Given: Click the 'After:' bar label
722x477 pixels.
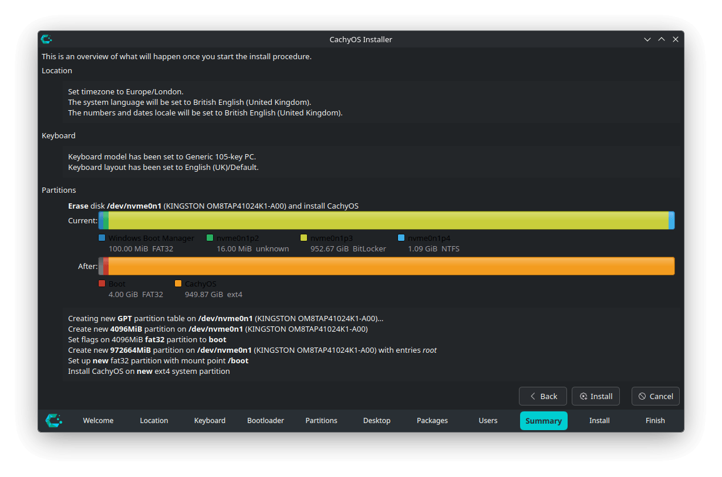Looking at the screenshot, I should (87, 266).
